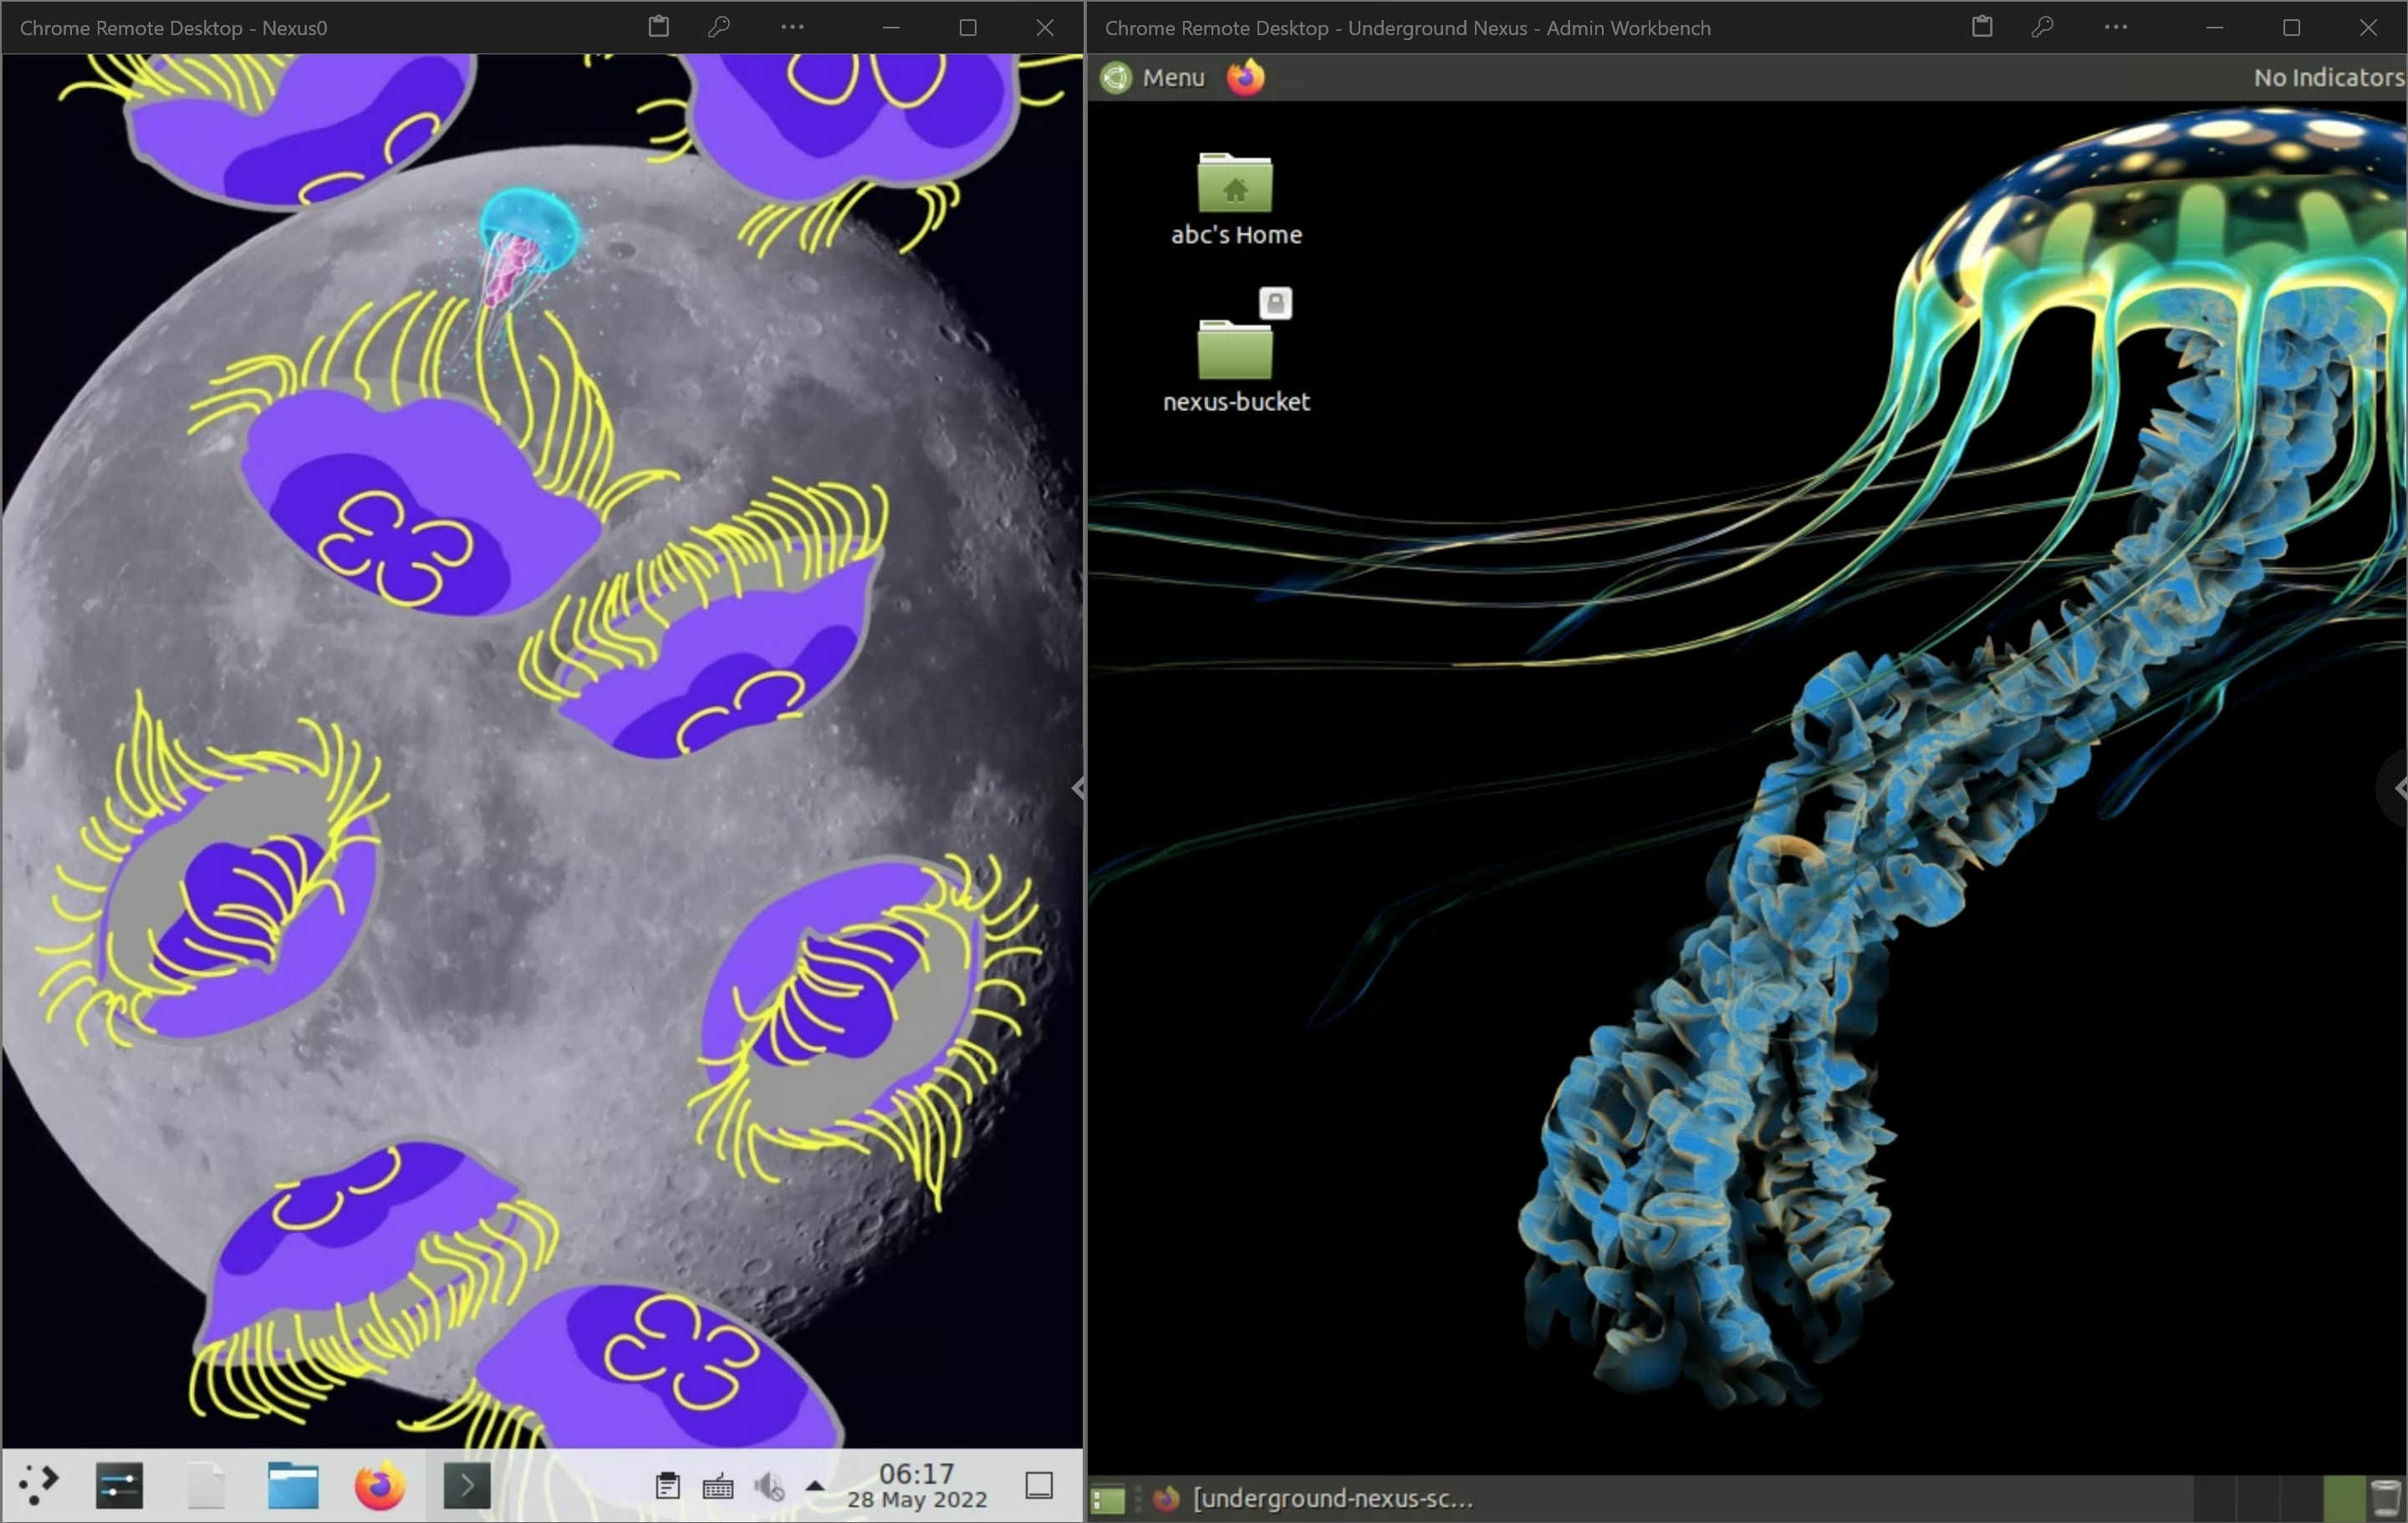Click Firefox launcher in MATE top panel
The height and width of the screenshot is (1523, 2408).
pos(1246,77)
